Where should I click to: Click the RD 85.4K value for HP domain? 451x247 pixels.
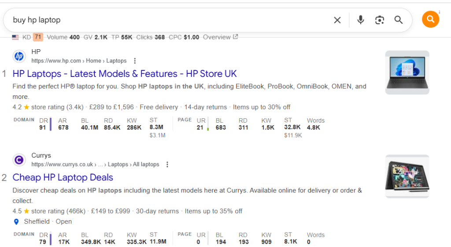112,127
